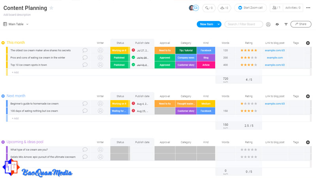Open the three-dots board options menu

click(x=308, y=8)
